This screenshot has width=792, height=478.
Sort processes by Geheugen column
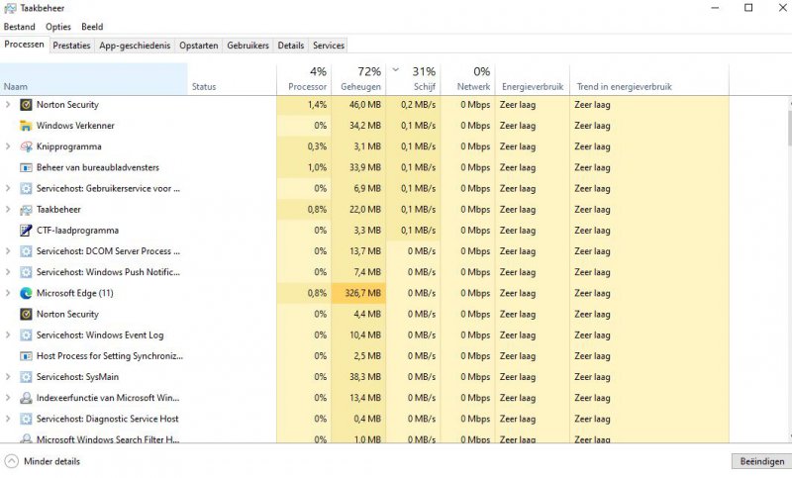pos(360,79)
